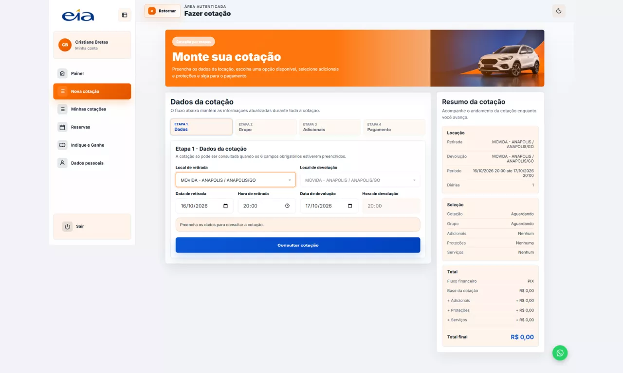Click the Total final R$ 0,00 value
This screenshot has height=373, width=623.
pyautogui.click(x=522, y=337)
